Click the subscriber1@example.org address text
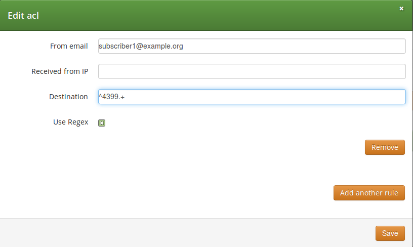This screenshot has height=247, width=413. (141, 46)
